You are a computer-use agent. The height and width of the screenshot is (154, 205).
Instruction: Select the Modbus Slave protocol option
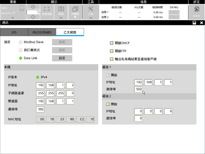(x=21, y=42)
